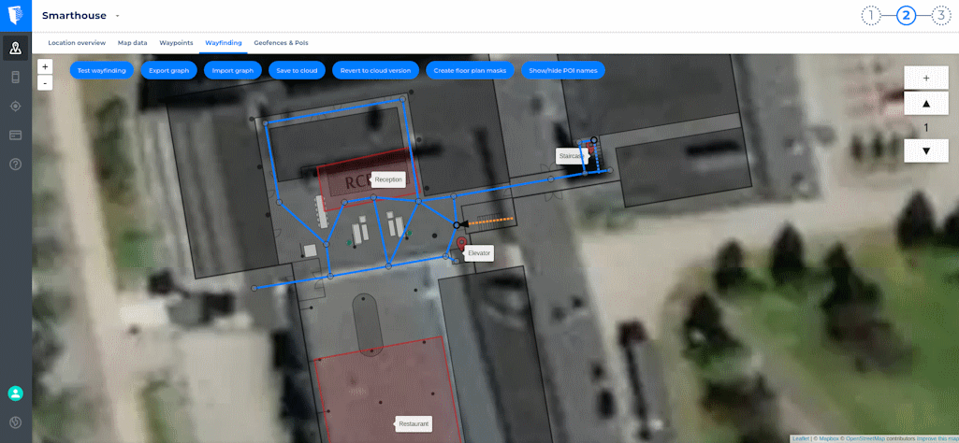The height and width of the screenshot is (443, 959).
Task: Click the billing card sidebar icon
Action: (x=15, y=135)
